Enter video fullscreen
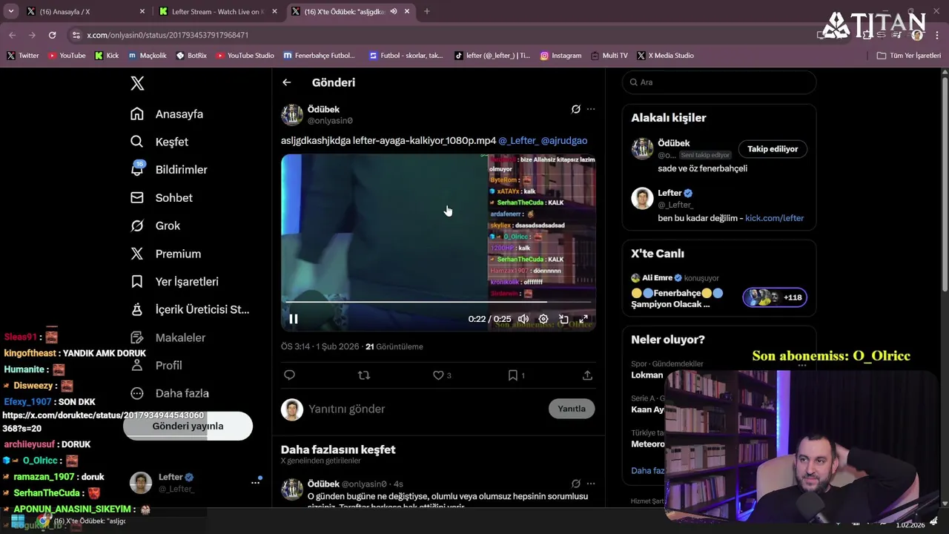The height and width of the screenshot is (534, 949). [x=583, y=319]
